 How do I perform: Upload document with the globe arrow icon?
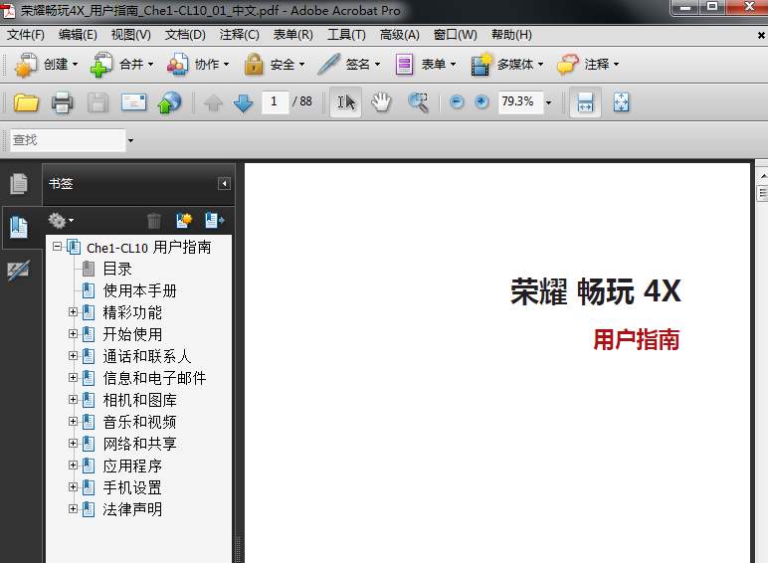[x=169, y=102]
